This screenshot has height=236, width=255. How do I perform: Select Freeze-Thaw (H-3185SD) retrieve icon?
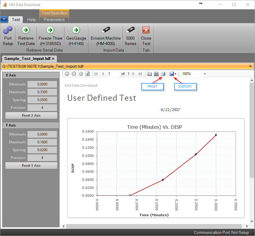point(50,30)
